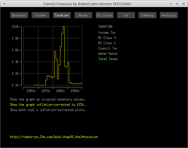View the Summary tab
The width and height of the screenshot is (188, 148).
click(147, 15)
